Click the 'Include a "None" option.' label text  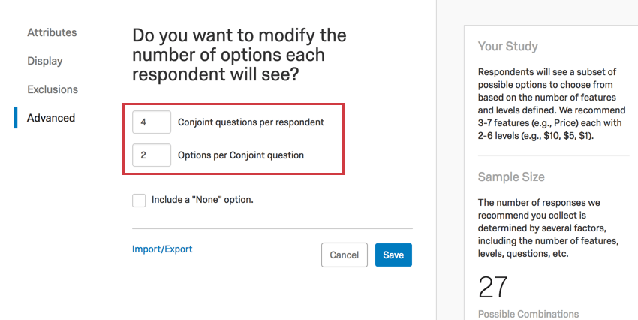click(203, 201)
